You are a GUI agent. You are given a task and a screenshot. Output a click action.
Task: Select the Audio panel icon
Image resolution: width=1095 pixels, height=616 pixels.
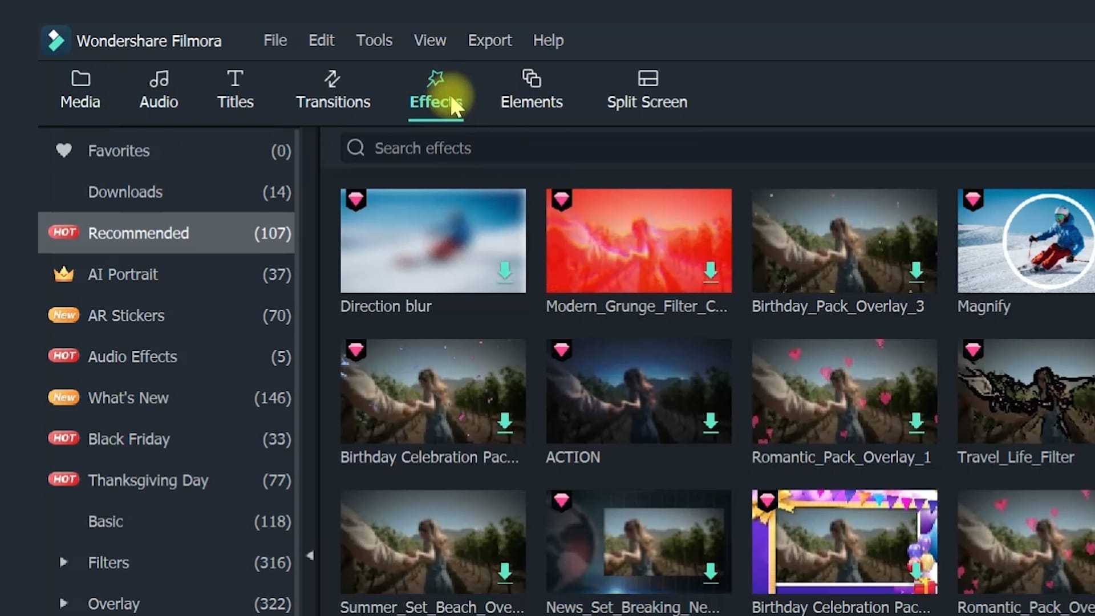[158, 89]
